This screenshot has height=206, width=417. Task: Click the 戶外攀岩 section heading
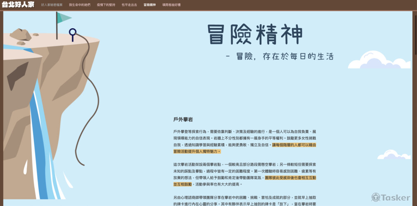pos(183,119)
